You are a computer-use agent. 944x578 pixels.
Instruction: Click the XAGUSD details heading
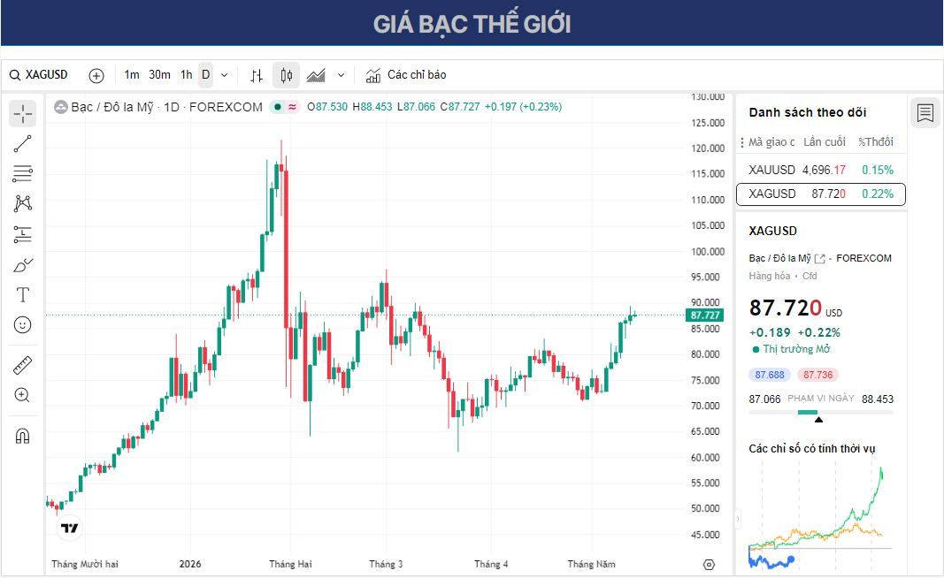pos(772,231)
